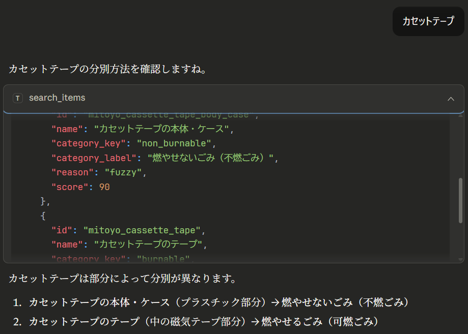468x334 pixels.
Task: Click the T tool icon beside search_items
Action: [x=18, y=98]
